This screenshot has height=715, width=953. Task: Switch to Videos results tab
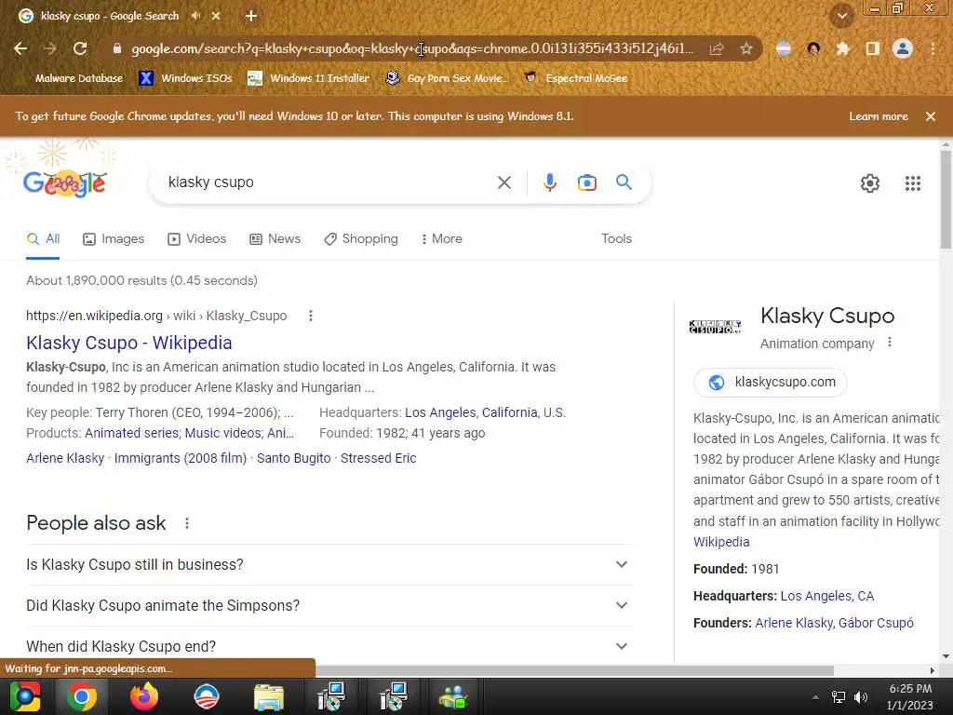pyautogui.click(x=197, y=239)
